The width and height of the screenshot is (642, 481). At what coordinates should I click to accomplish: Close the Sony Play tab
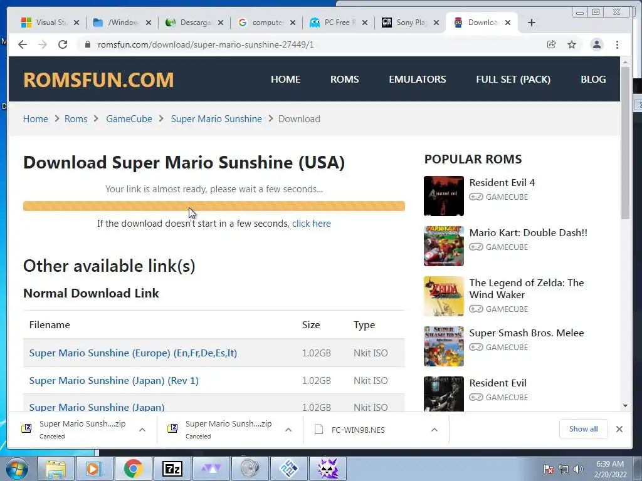pos(436,23)
